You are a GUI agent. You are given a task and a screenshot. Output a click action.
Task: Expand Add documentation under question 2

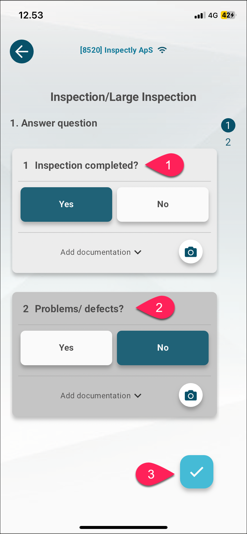coord(101,396)
